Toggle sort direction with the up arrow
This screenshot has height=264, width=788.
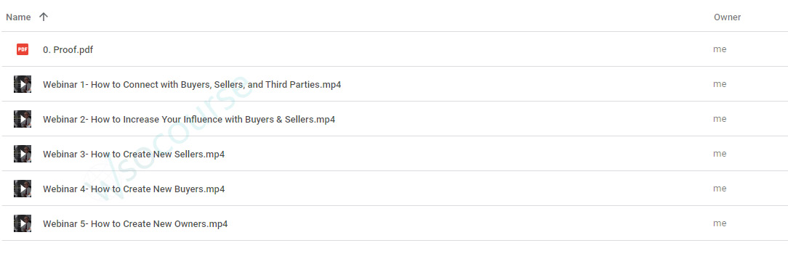point(44,17)
